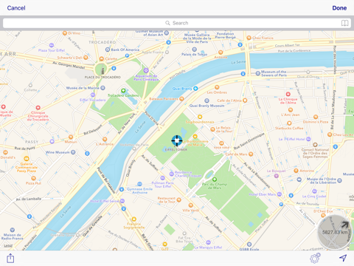Tap the current location arrow icon
354x266 pixels.
coord(343,258)
